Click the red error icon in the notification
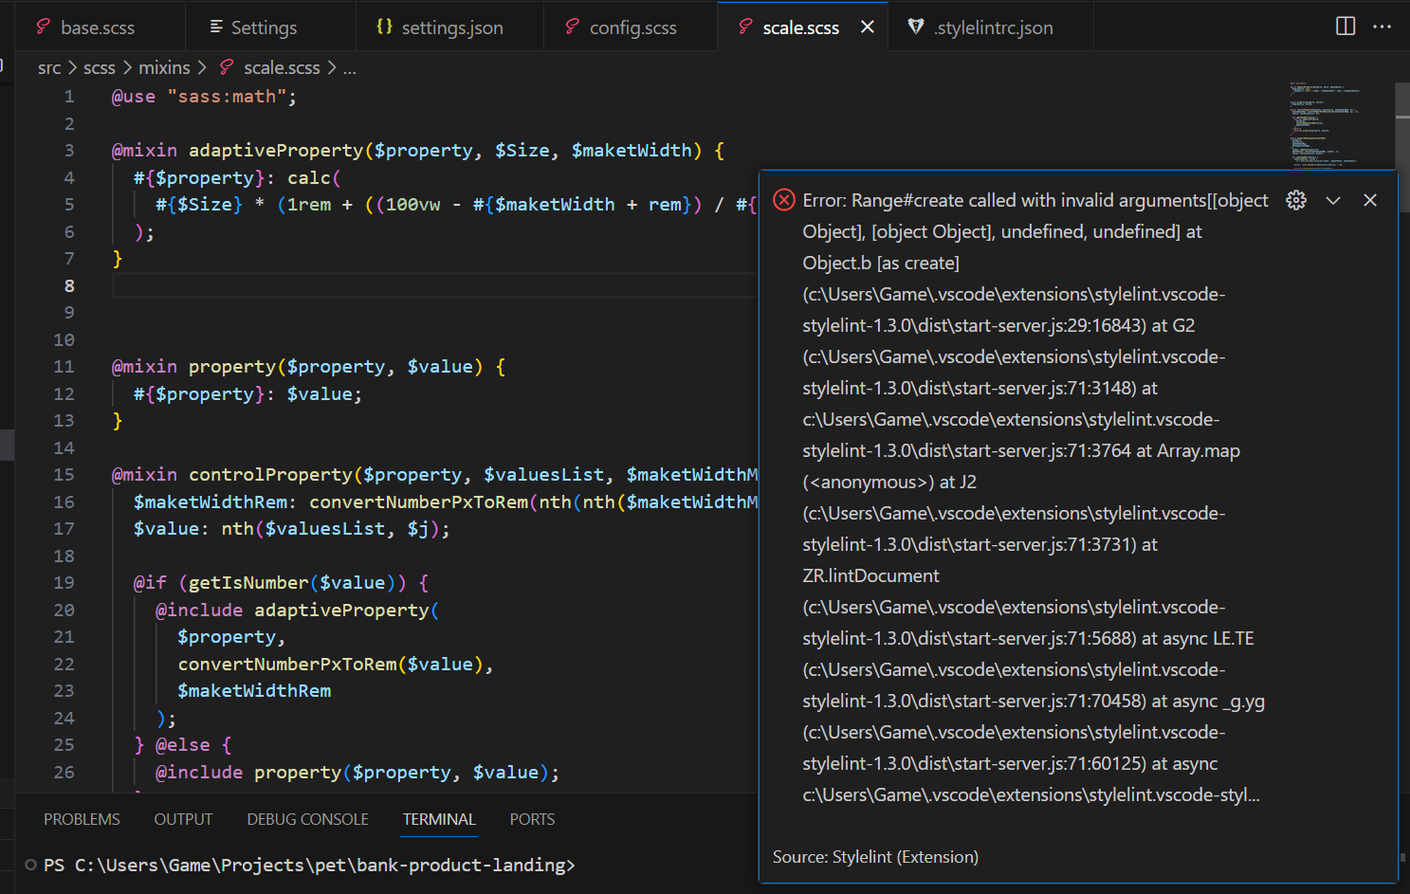Viewport: 1410px width, 894px height. [784, 200]
